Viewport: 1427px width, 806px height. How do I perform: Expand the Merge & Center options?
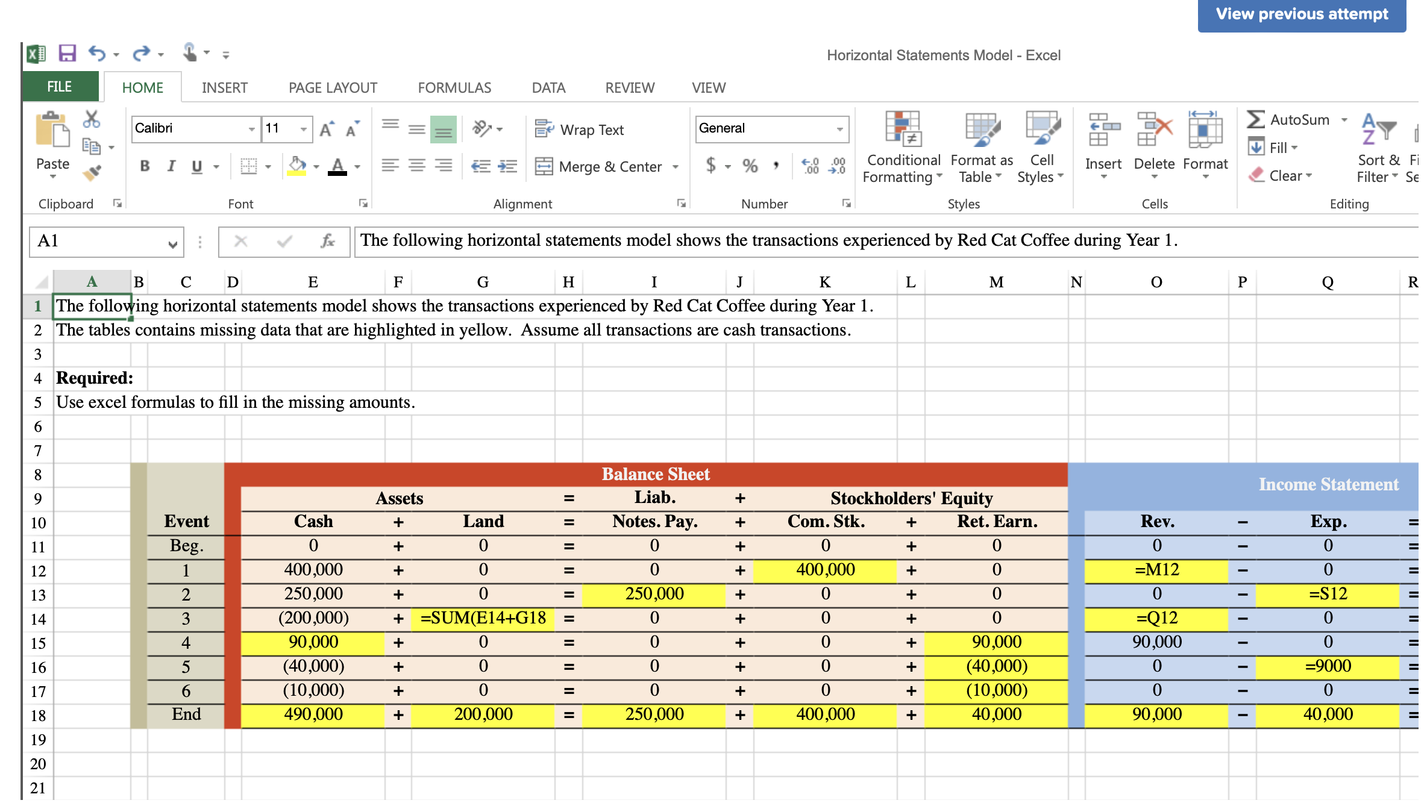click(x=676, y=167)
